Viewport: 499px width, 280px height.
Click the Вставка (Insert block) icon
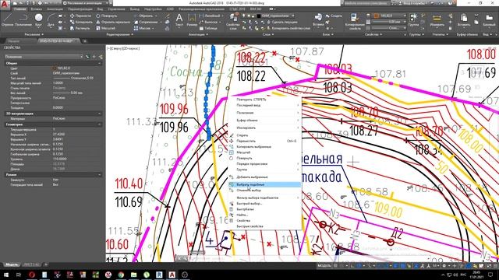pyautogui.click(x=318, y=20)
